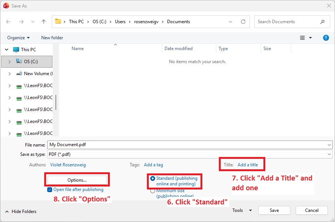335x222 pixels.
Task: Open the Organize menu
Action: click(x=18, y=38)
